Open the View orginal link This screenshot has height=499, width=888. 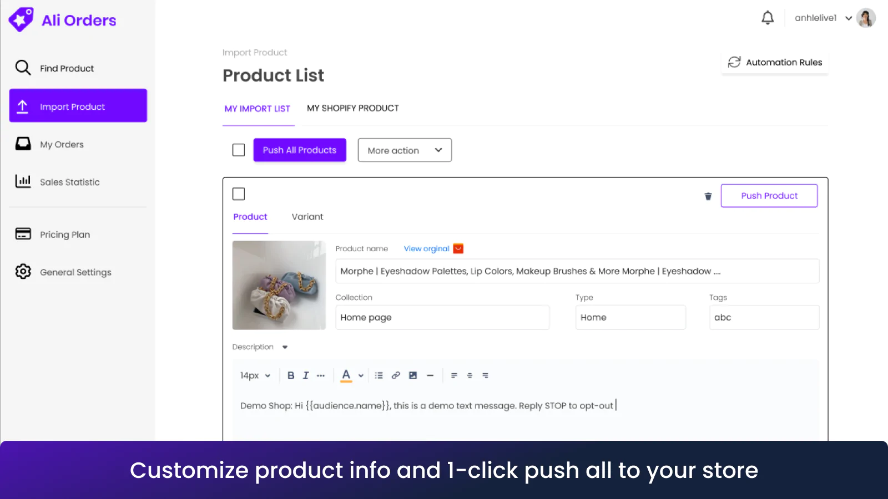pyautogui.click(x=426, y=248)
